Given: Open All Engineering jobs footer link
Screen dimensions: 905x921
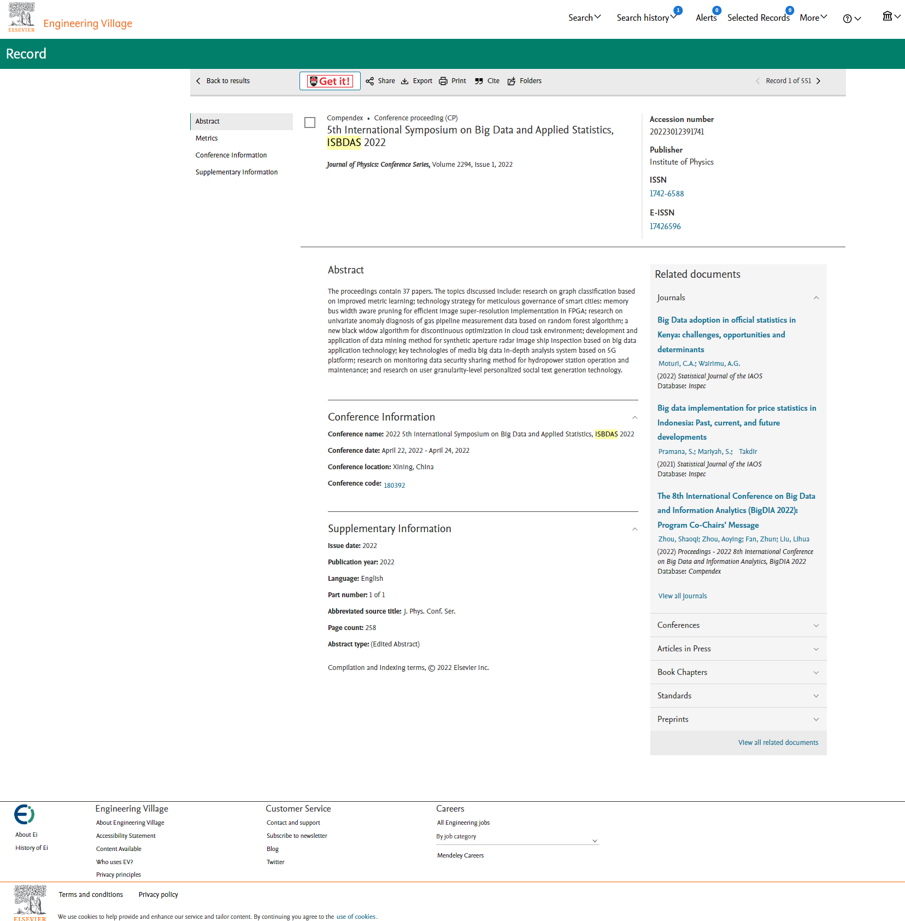Looking at the screenshot, I should (463, 823).
